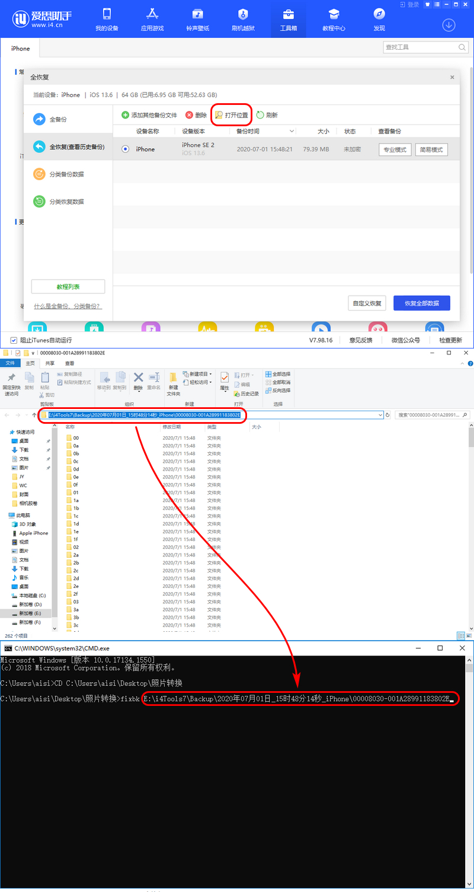The height and width of the screenshot is (892, 474).
Task: Expand the Explorer address bar dropdown
Action: tap(380, 415)
